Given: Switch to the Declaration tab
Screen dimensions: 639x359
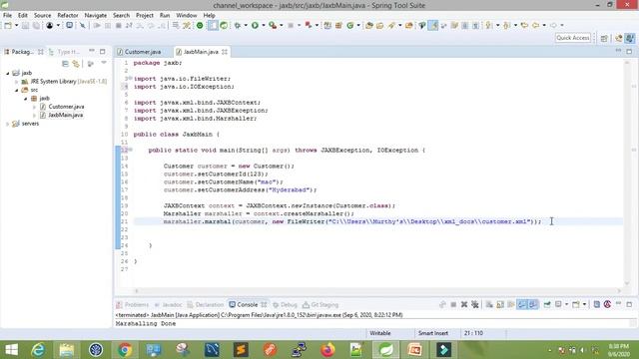Looking at the screenshot, I should pos(206,304).
